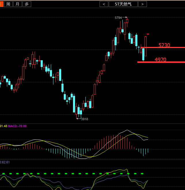Go to previous instrument with < button
Screen dimensions: 185x190
tap(104, 4)
